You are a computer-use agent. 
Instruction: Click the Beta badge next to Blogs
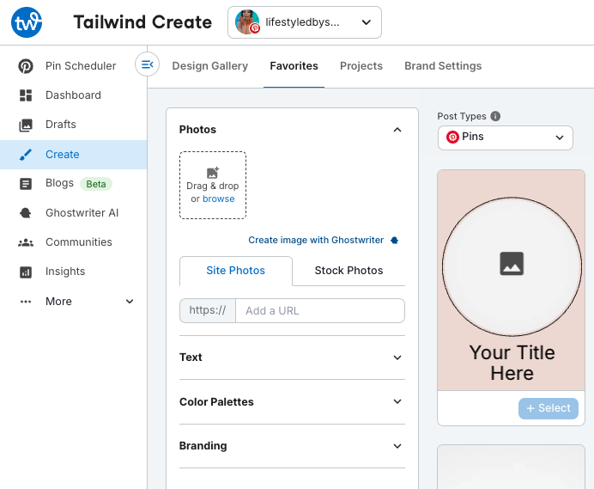96,184
